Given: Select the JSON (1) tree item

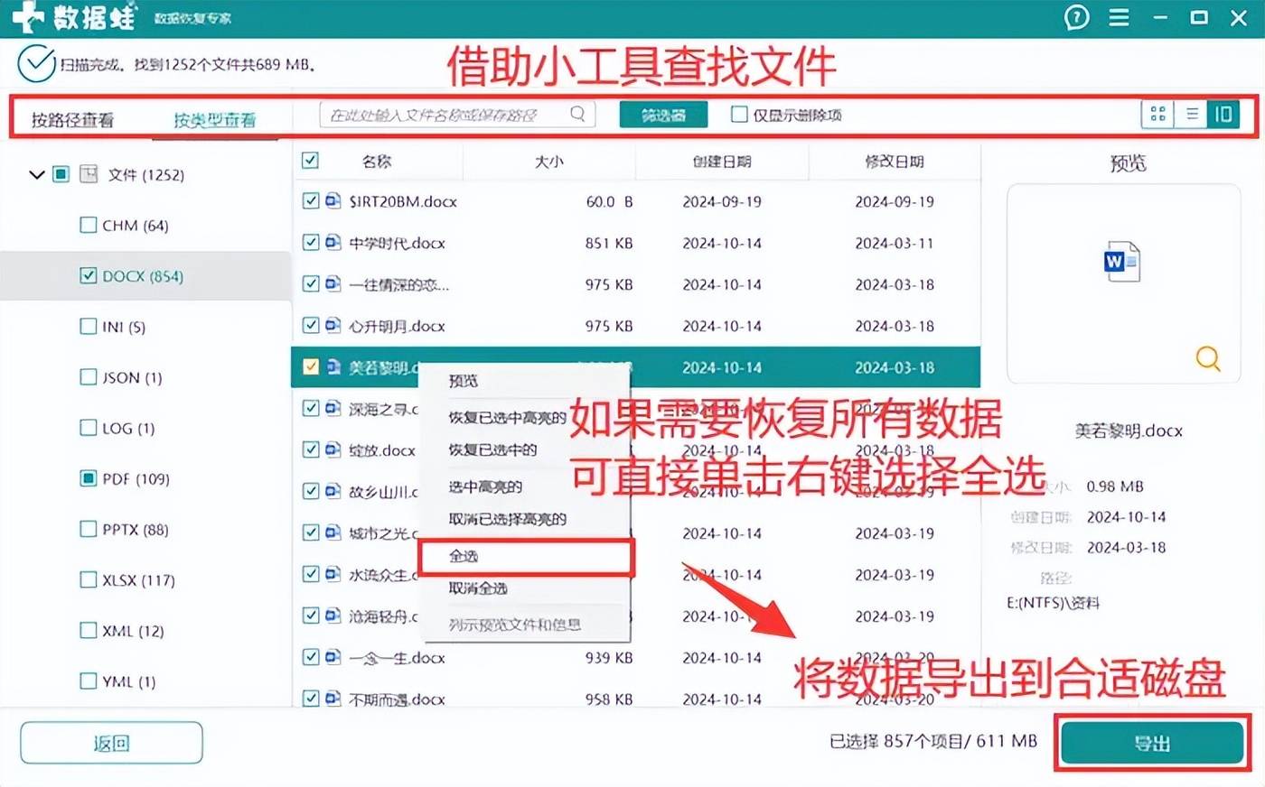Looking at the screenshot, I should point(132,377).
